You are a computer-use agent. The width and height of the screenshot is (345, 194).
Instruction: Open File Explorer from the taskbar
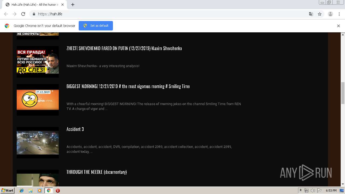point(30,190)
